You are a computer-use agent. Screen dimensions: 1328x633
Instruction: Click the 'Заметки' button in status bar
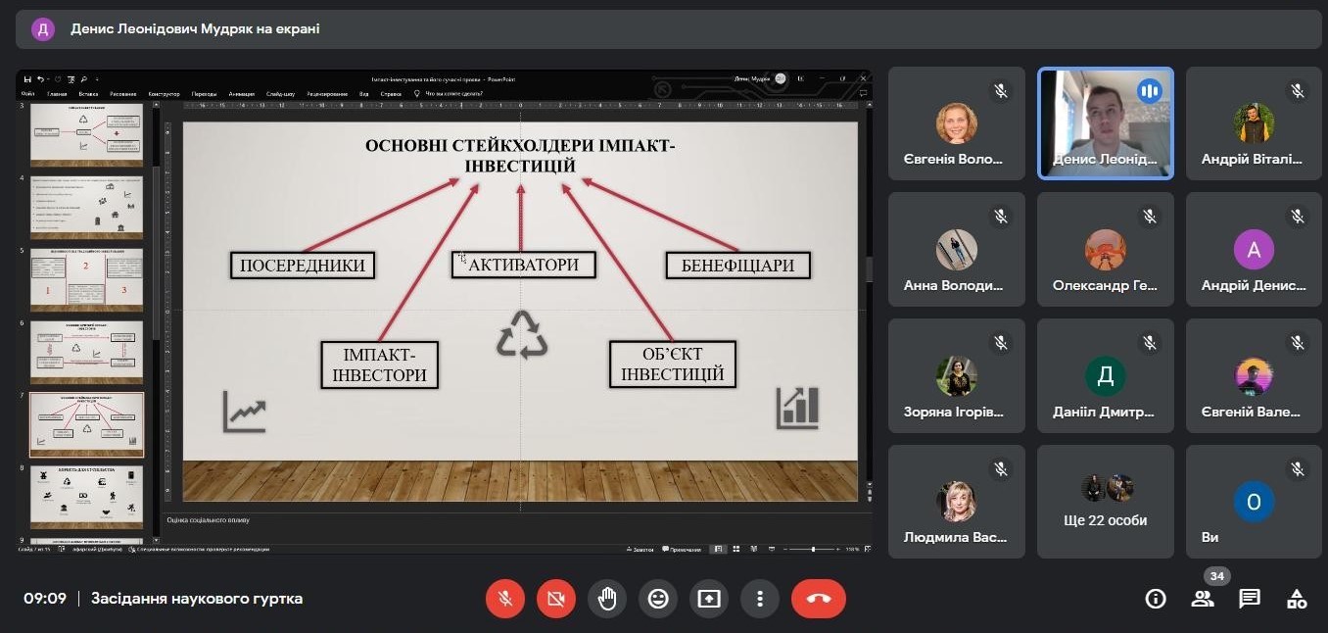640,550
